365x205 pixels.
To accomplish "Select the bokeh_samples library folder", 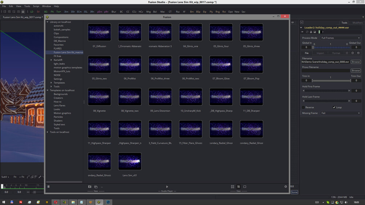I will click(x=62, y=29).
